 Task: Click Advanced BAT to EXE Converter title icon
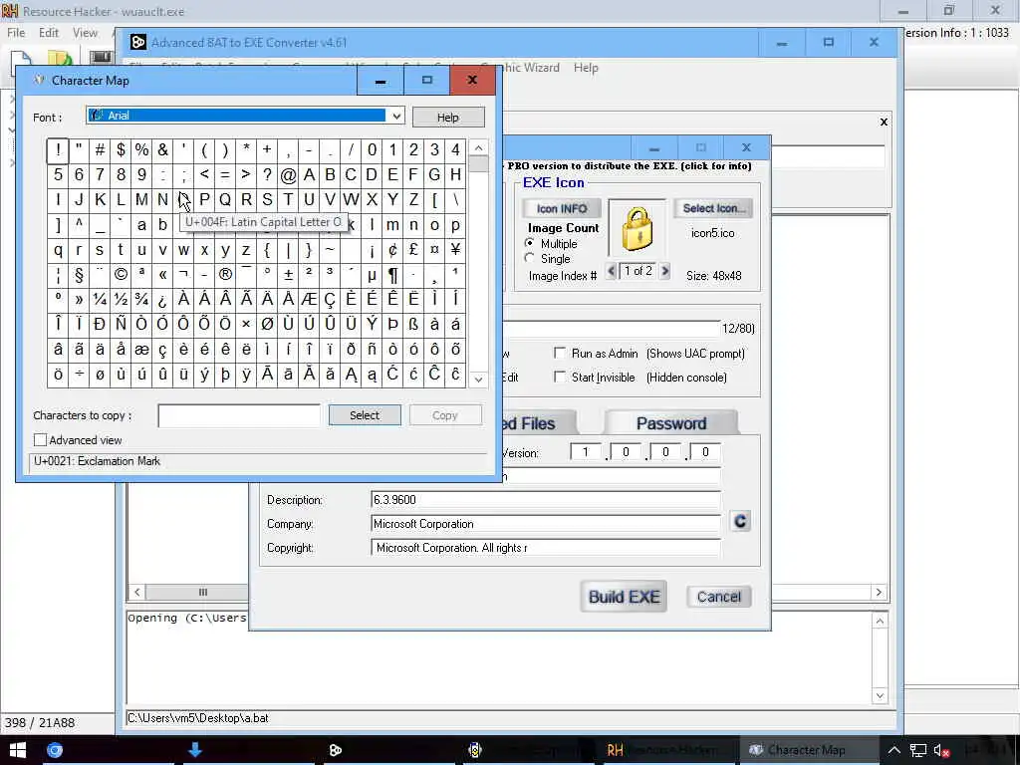click(x=137, y=42)
